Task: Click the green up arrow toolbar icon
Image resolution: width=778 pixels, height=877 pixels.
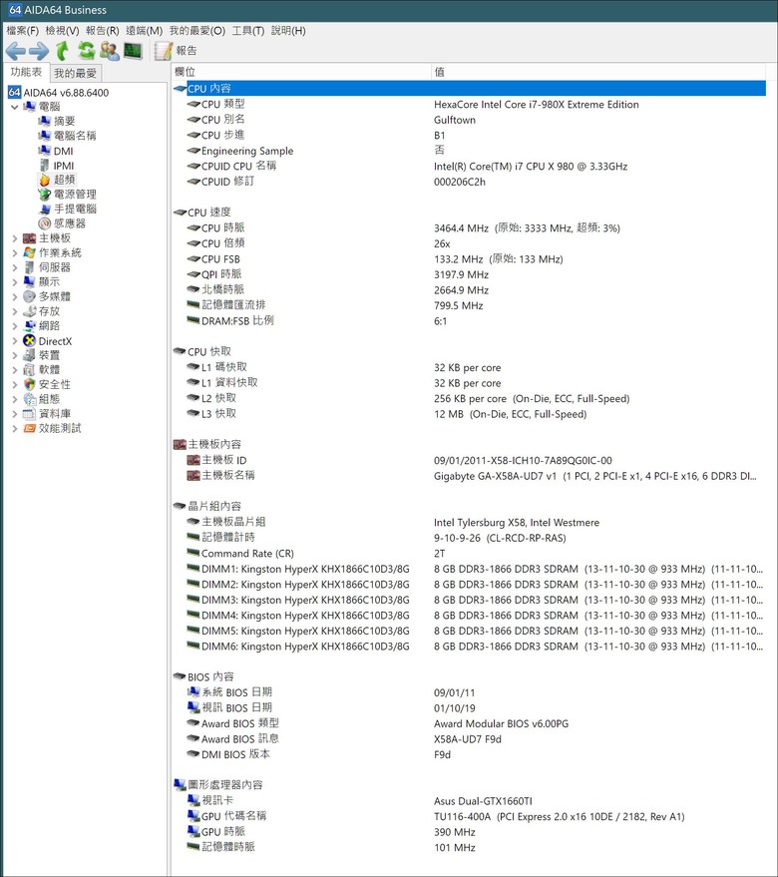Action: [x=62, y=50]
